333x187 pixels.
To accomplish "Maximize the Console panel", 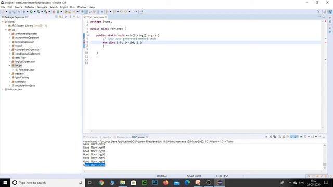I will point(324,137).
